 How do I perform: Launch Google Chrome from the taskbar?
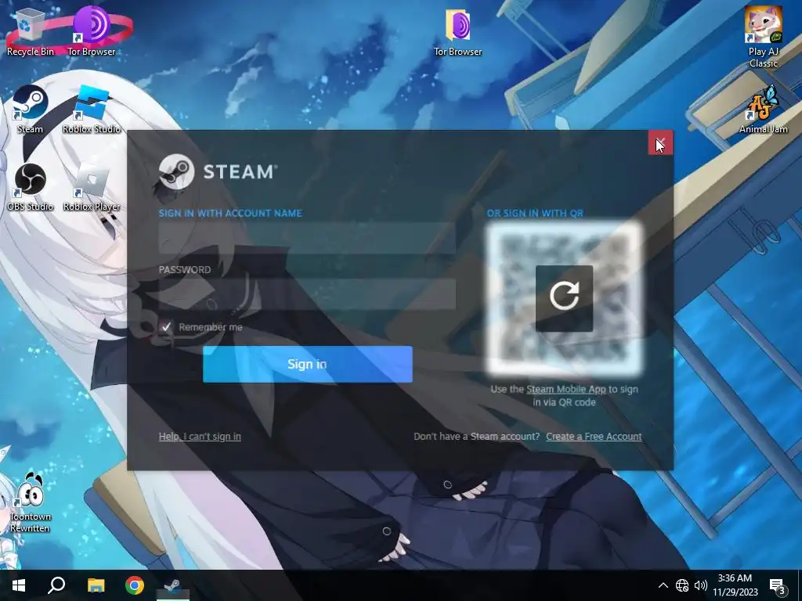point(135,585)
